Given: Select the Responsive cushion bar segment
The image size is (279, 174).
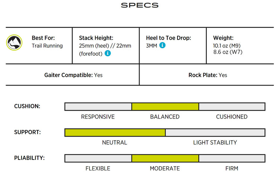Looking at the screenshot, I should point(98,107).
